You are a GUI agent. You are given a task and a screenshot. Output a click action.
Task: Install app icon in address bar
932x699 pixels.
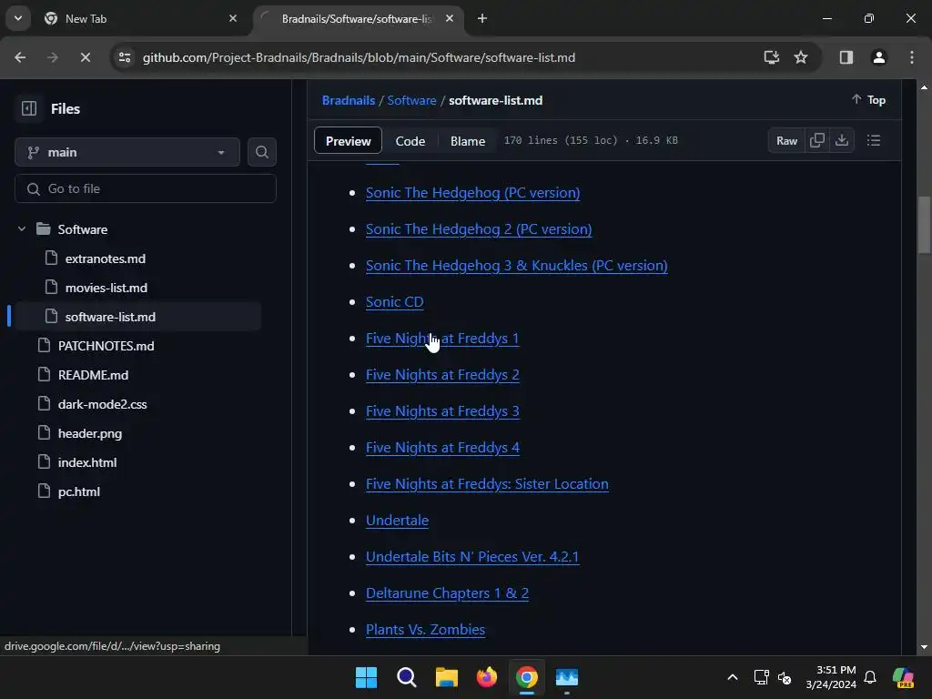pos(772,57)
